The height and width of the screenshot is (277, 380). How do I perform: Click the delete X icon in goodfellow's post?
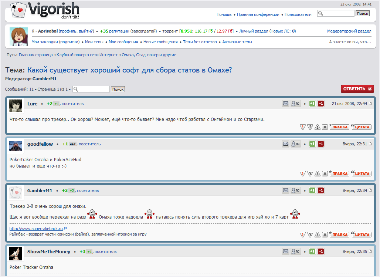pyautogui.click(x=325, y=173)
